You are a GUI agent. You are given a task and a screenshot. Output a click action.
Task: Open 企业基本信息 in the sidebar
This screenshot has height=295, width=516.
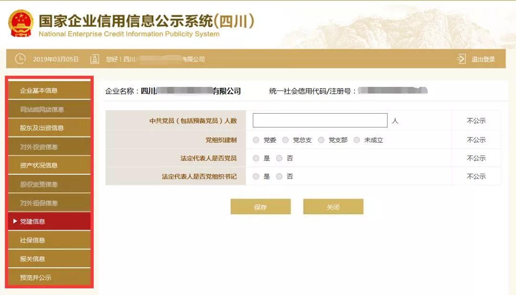(49, 90)
